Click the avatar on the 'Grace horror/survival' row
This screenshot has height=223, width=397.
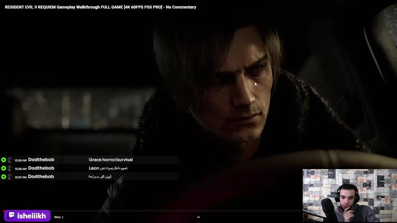[10, 160]
